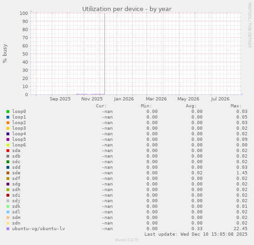Click the 'ubuntu-vg/ubuntu-lv' legend label

39,229
